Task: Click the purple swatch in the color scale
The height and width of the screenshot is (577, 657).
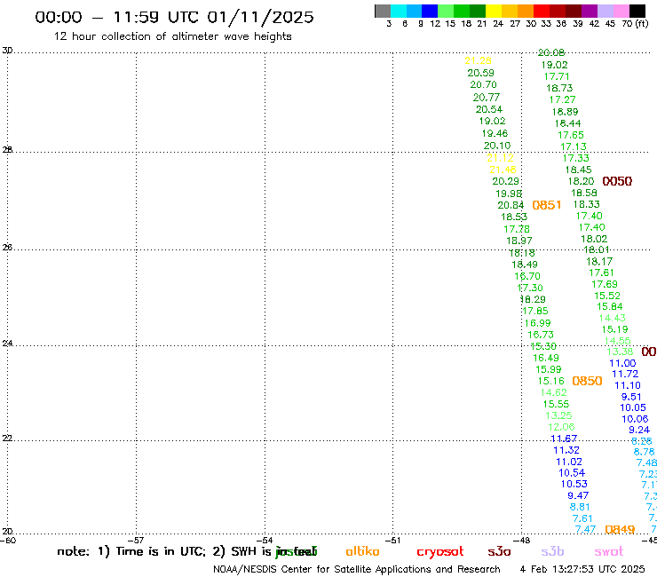Action: coord(590,11)
